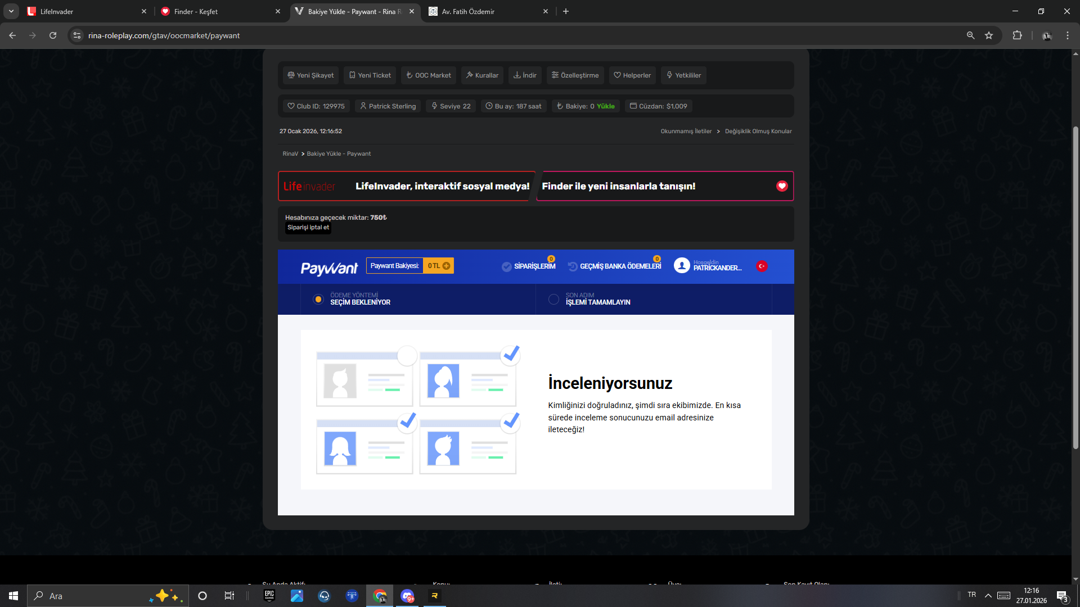Click the Paywant logo
Image resolution: width=1080 pixels, height=607 pixels.
[x=329, y=268]
